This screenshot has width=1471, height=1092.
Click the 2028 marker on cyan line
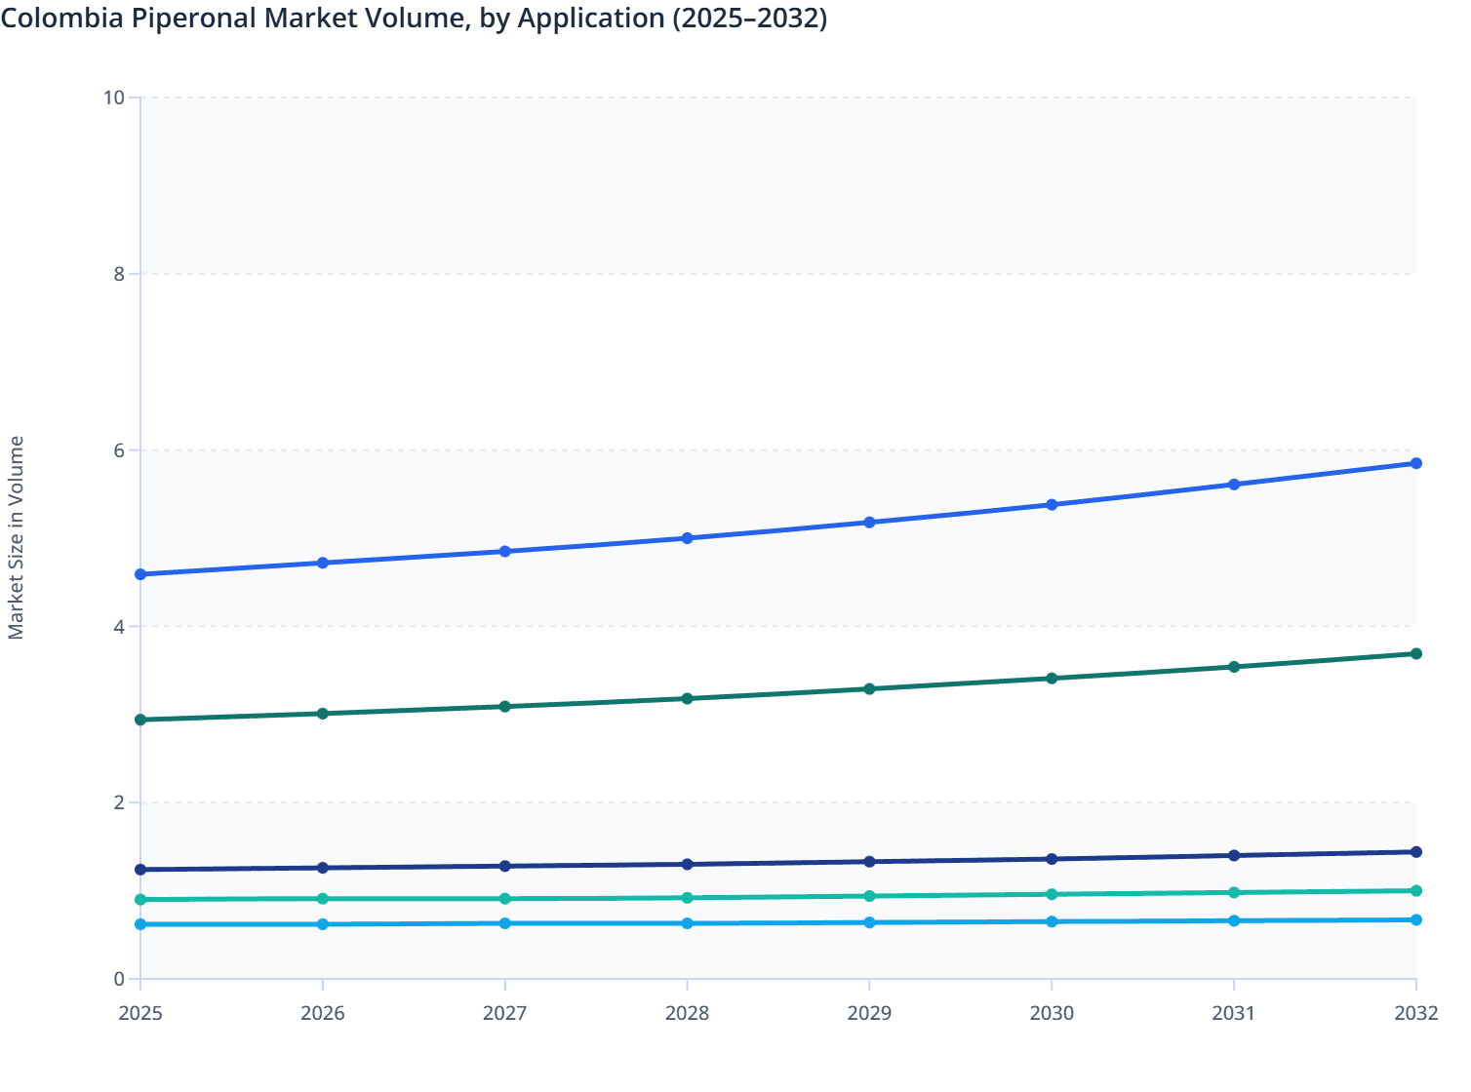pyautogui.click(x=687, y=920)
